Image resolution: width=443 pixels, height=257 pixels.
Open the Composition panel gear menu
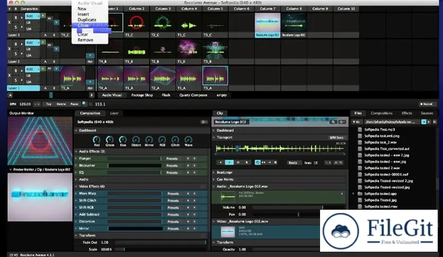pyautogui.click(x=203, y=122)
